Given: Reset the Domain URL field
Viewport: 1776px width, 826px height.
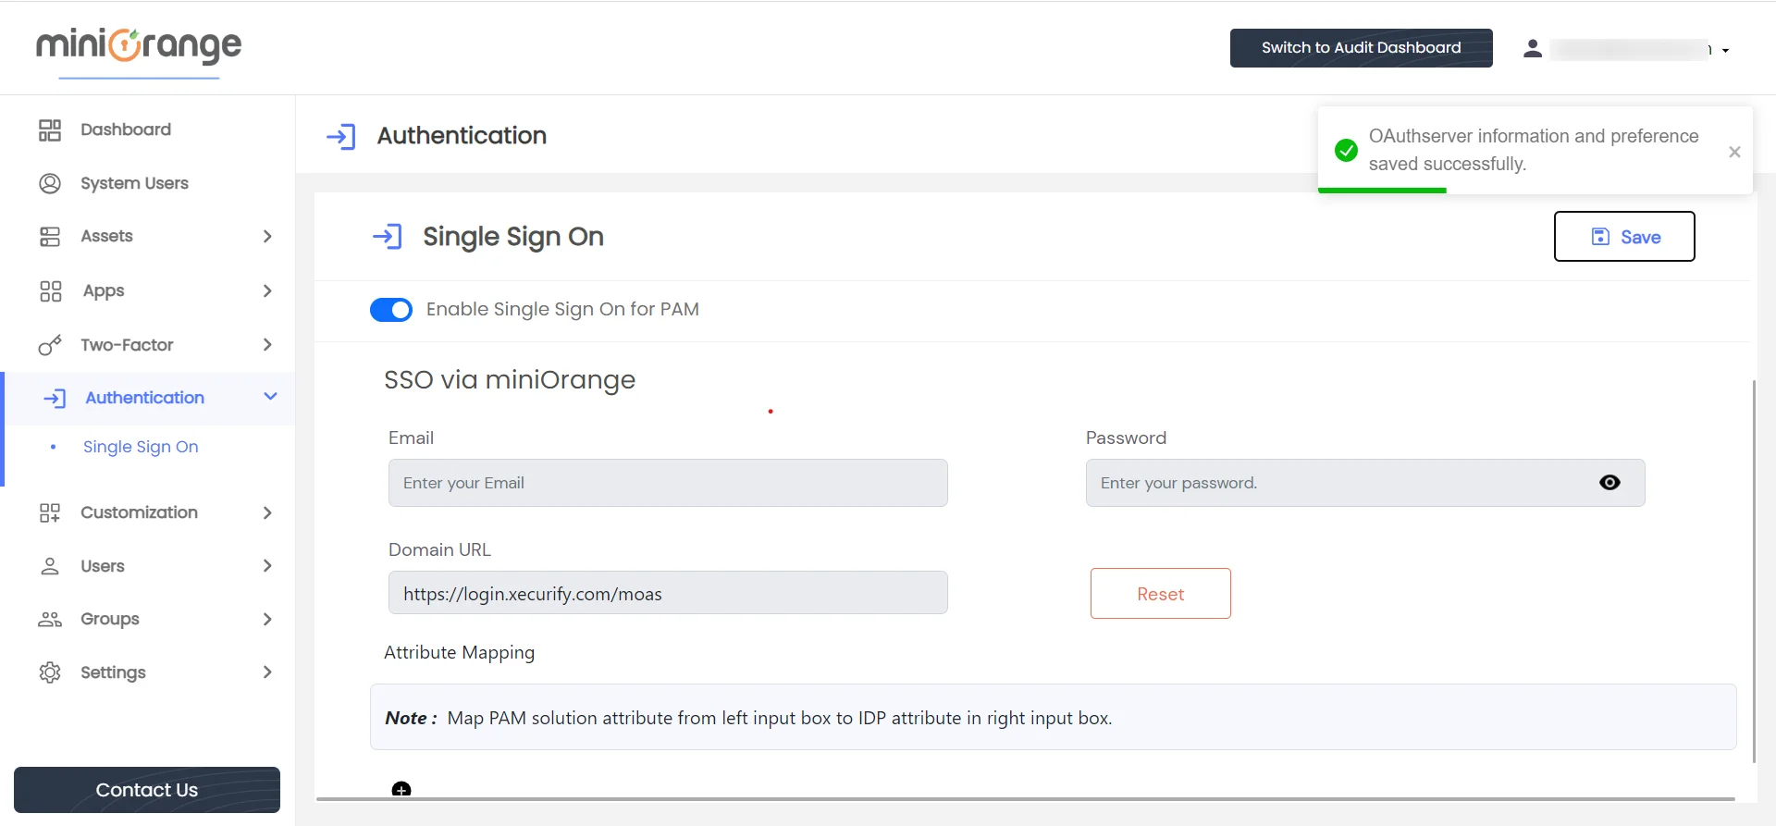Looking at the screenshot, I should (1160, 593).
